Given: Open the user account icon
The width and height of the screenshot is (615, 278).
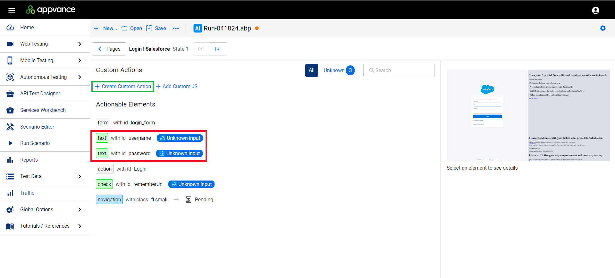Looking at the screenshot, I should (x=595, y=10).
